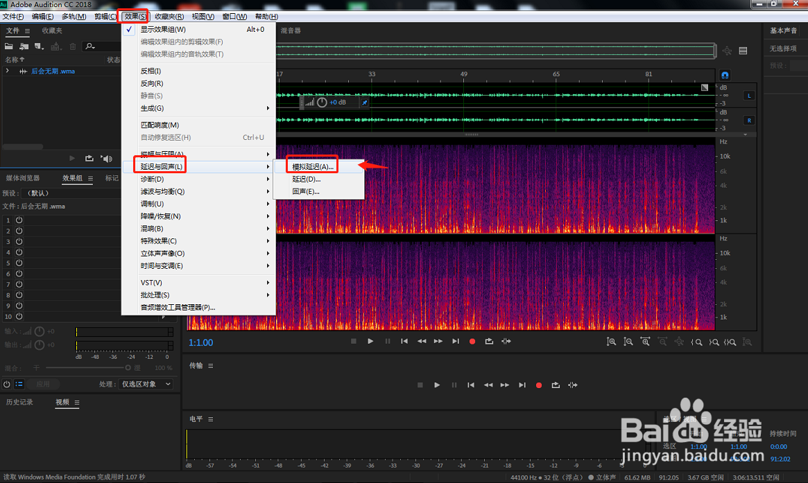This screenshot has height=483, width=808.
Task: Toggle the right channel R button
Action: coord(749,121)
